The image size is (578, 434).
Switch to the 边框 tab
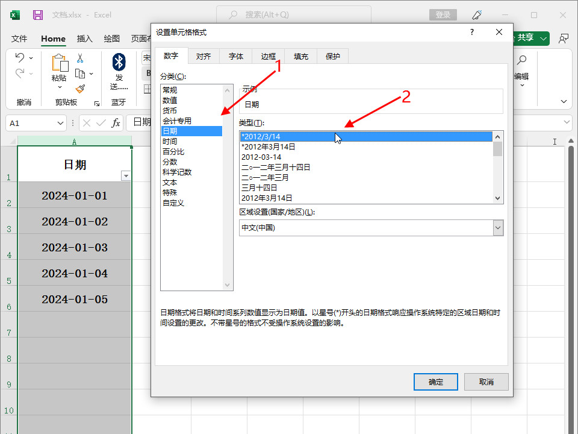point(269,57)
